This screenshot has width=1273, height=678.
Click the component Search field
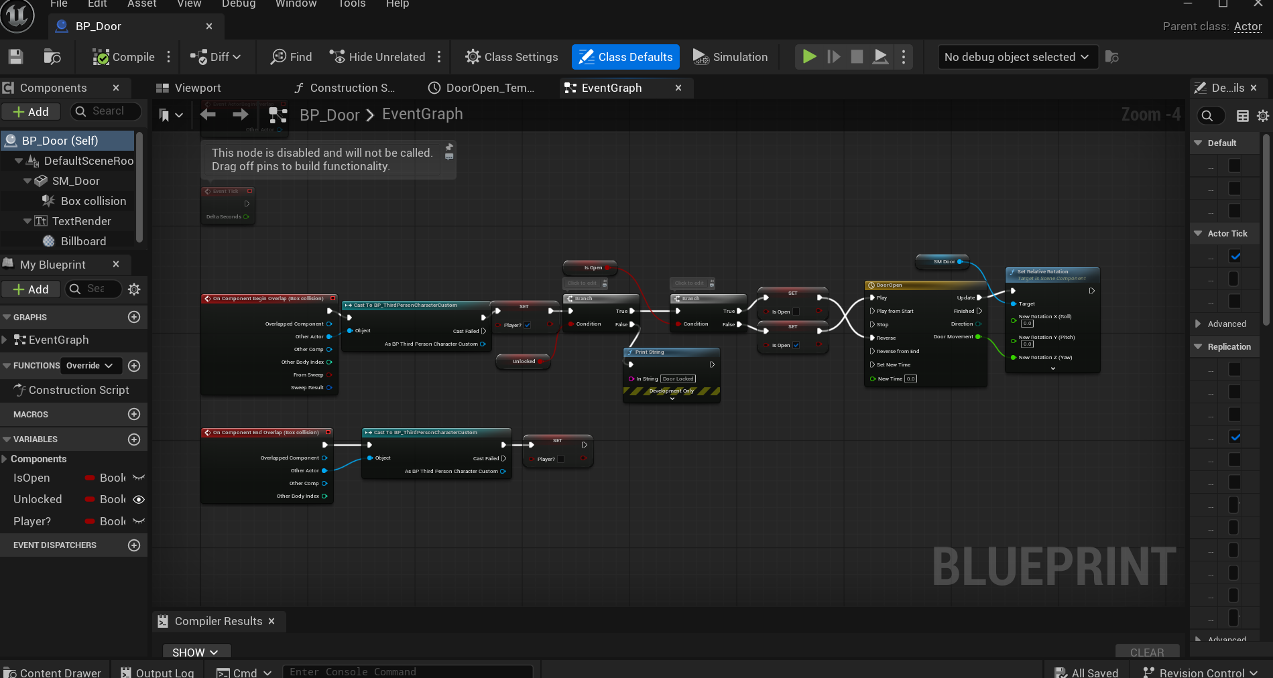pyautogui.click(x=106, y=111)
